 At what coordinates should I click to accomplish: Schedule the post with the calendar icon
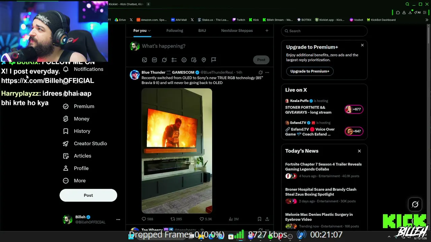[194, 60]
